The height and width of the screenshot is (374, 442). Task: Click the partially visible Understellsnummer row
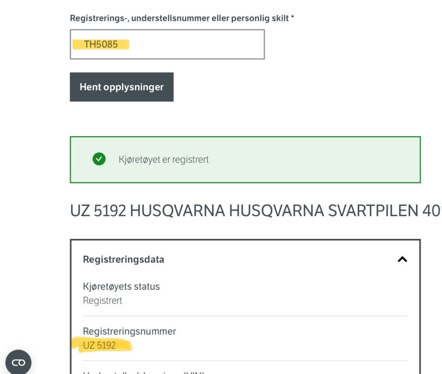pos(144,372)
